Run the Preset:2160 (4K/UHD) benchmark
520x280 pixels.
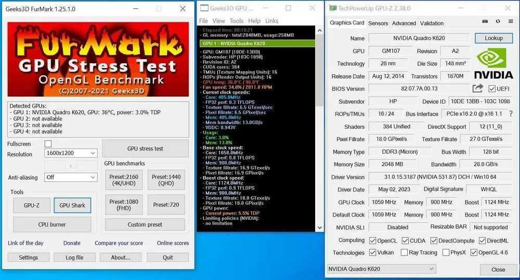tap(124, 180)
